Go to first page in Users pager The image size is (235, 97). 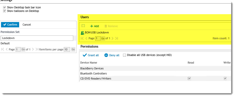(82, 38)
